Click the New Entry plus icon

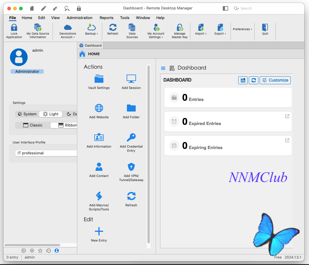[x=99, y=231]
